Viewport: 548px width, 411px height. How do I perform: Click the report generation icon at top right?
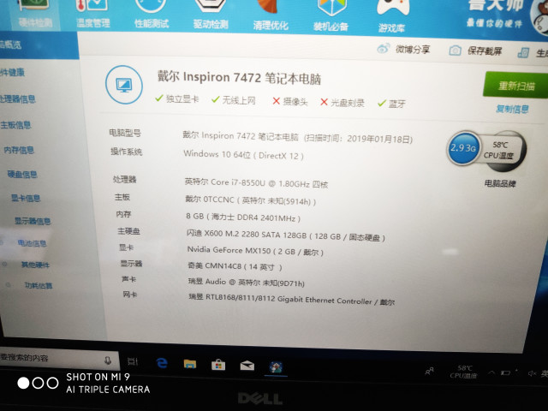(x=523, y=53)
